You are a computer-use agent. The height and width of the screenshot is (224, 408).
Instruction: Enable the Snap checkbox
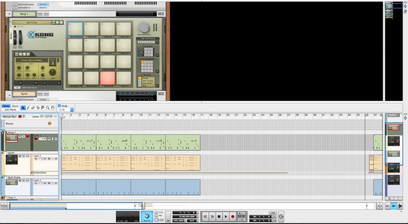59,106
